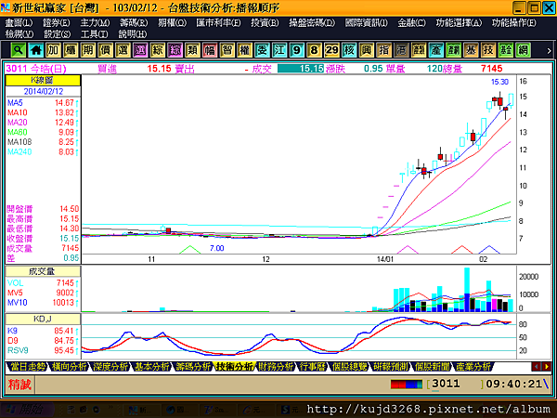Click the cyan 江 toolbar icon
This screenshot has width=557, height=418.
[x=279, y=50]
